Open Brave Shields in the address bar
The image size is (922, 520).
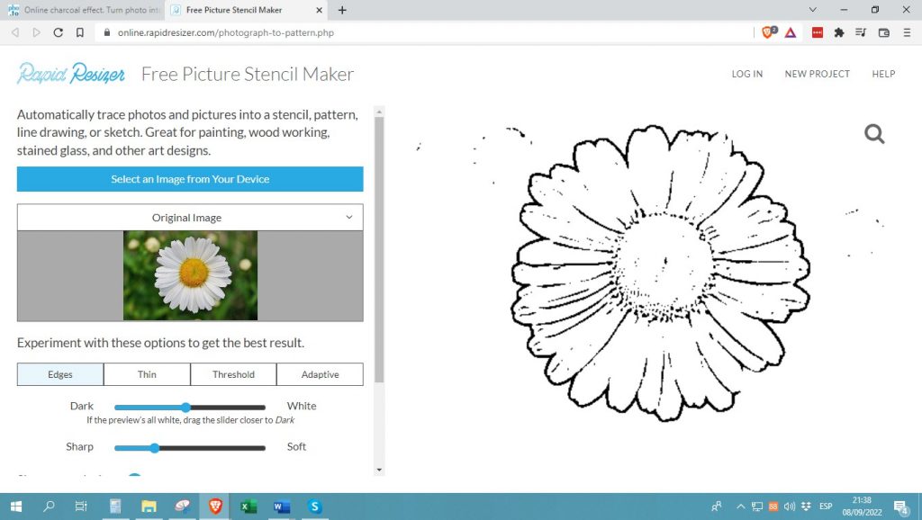(x=767, y=32)
